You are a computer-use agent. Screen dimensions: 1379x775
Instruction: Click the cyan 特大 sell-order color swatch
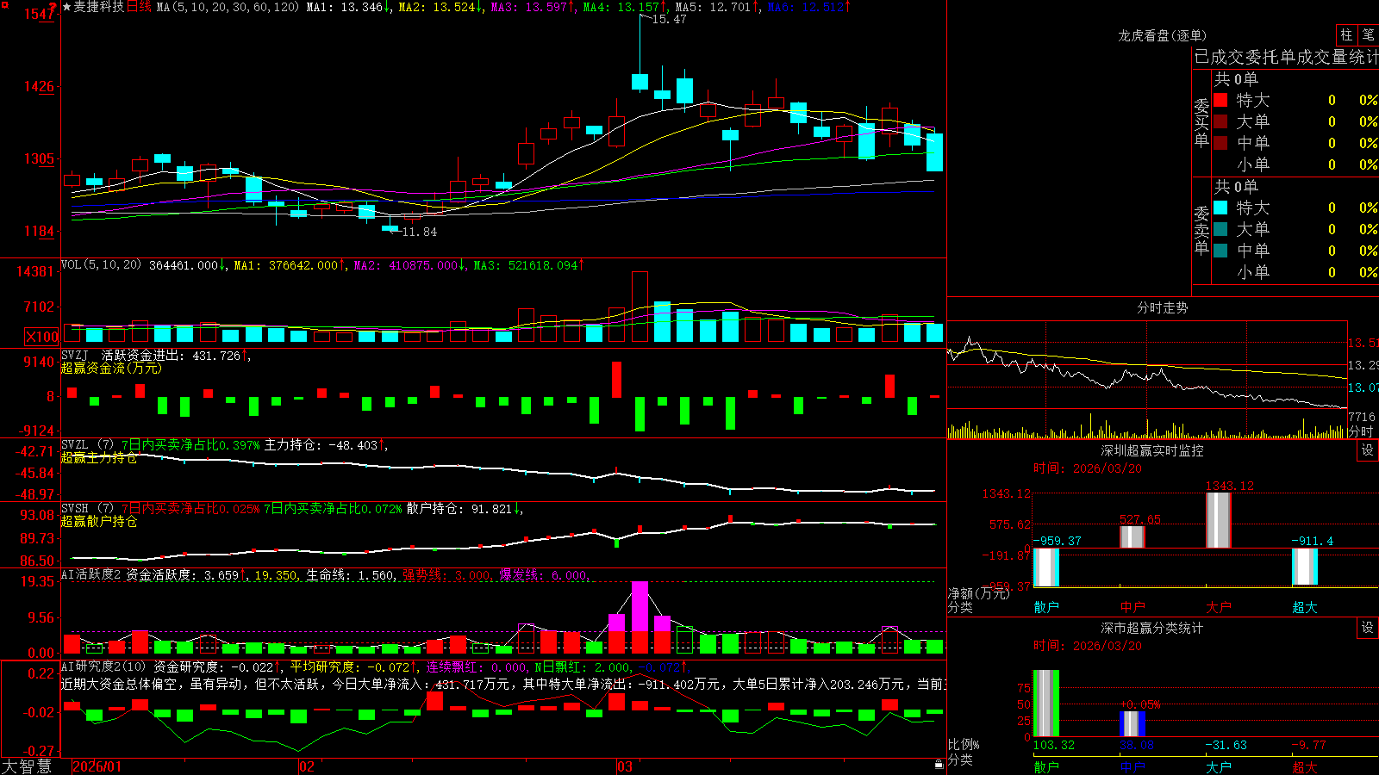point(1220,208)
